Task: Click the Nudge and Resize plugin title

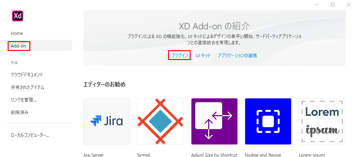Action: [x=263, y=155]
